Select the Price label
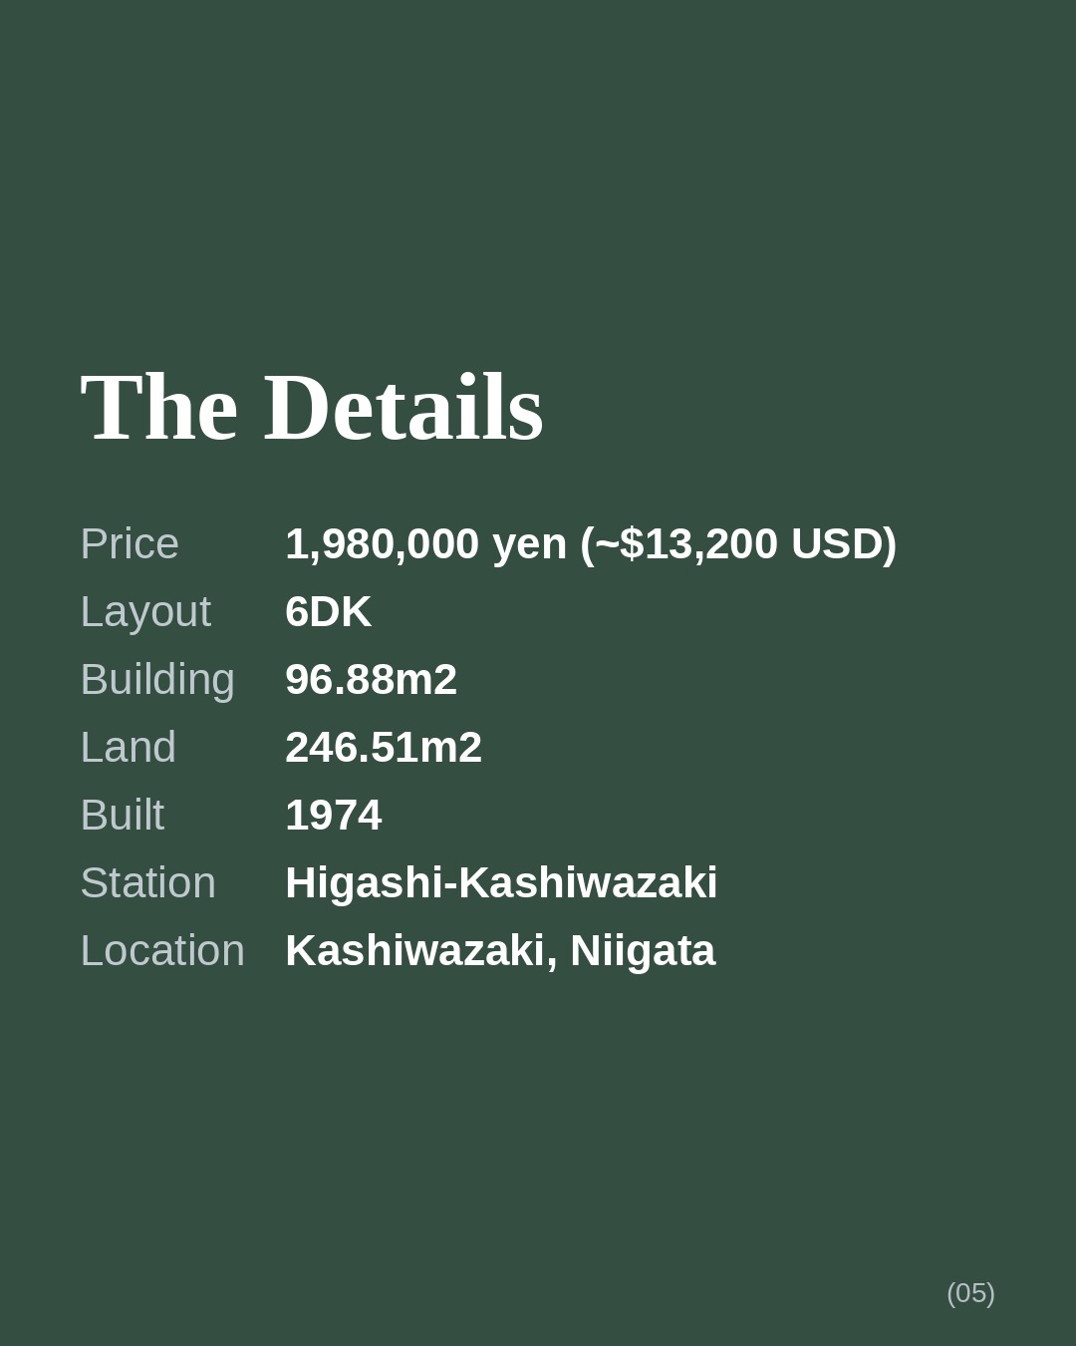This screenshot has width=1076, height=1346. [130, 544]
